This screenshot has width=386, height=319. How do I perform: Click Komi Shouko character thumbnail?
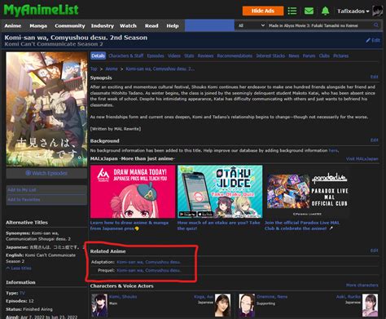click(99, 305)
